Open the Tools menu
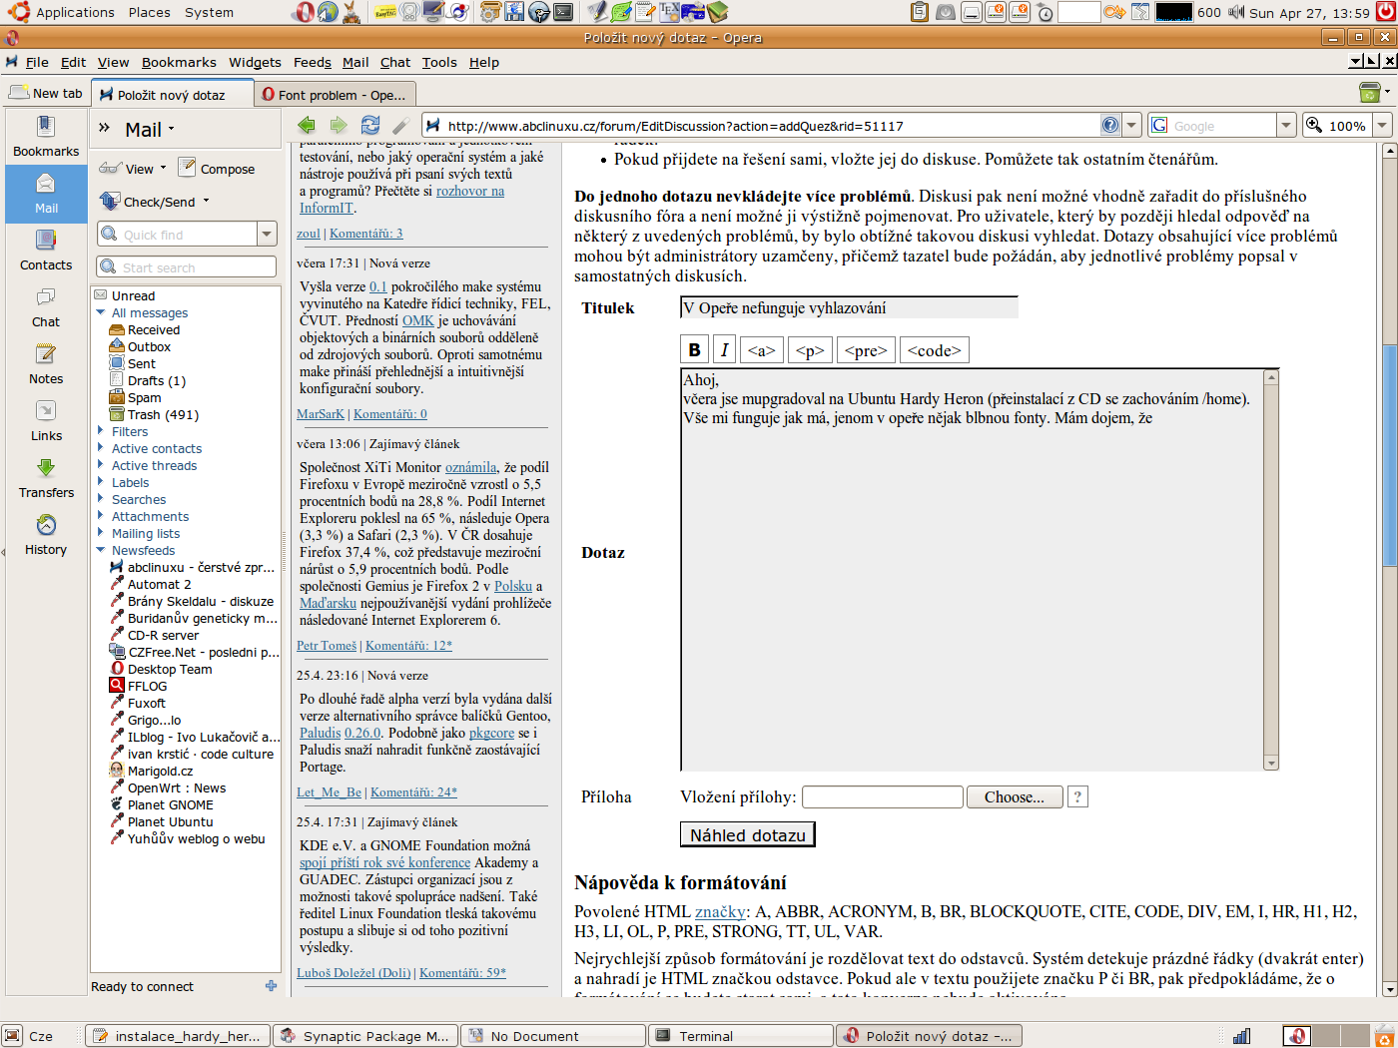Image resolution: width=1398 pixels, height=1048 pixels. [x=439, y=62]
